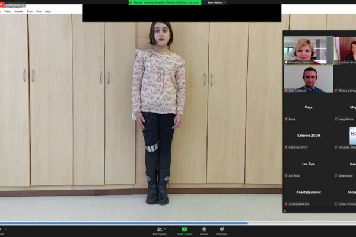Select the Lea Rica participant tile
Screen dimensions: 356x237
tap(307, 164)
